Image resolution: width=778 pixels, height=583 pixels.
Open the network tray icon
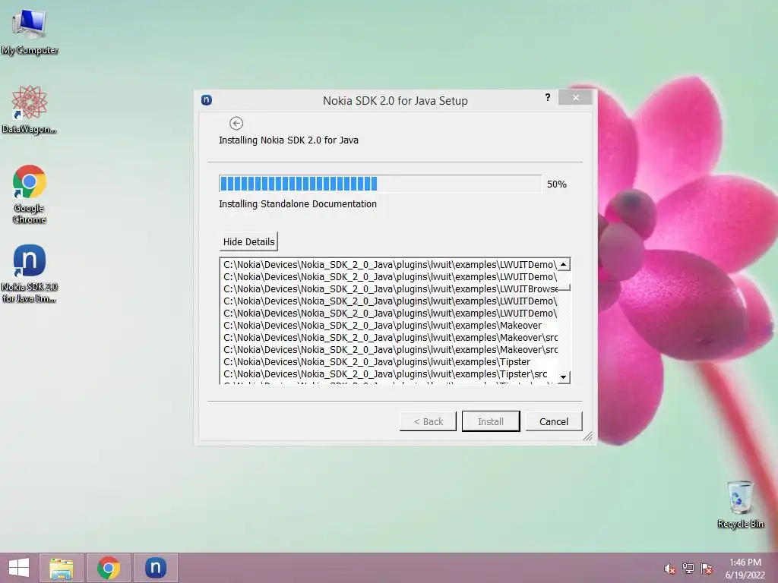688,569
